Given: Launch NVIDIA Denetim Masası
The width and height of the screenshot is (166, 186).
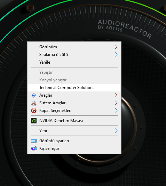Looking at the screenshot, I should pos(74,121).
